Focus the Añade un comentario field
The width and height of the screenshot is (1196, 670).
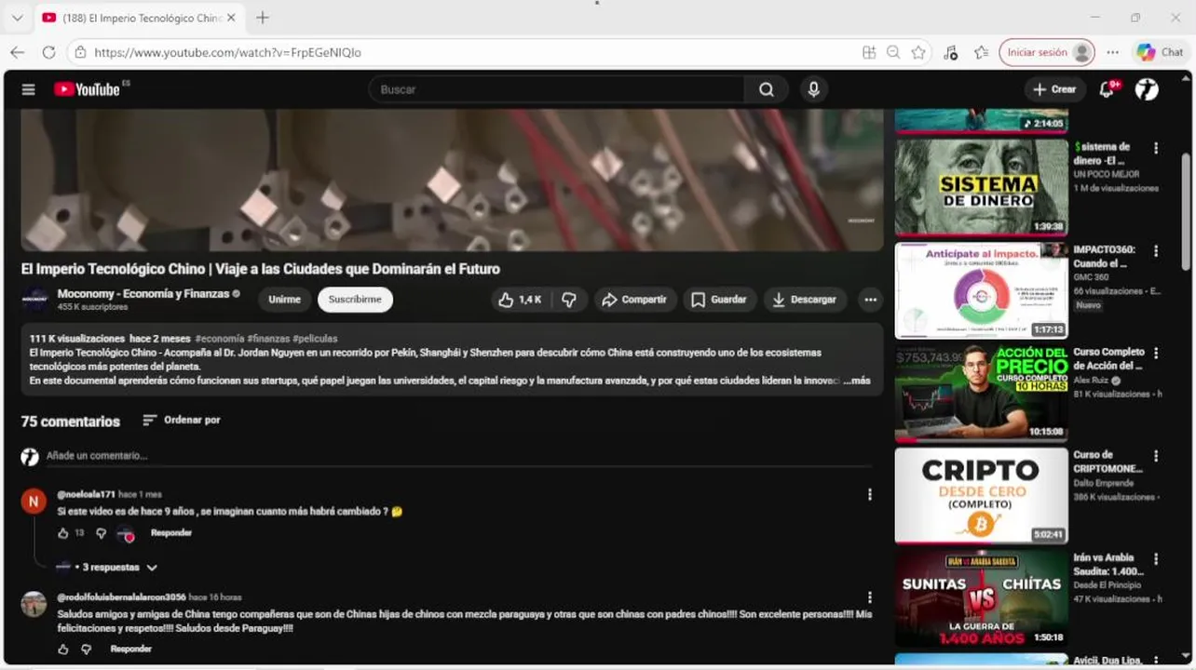(x=458, y=456)
